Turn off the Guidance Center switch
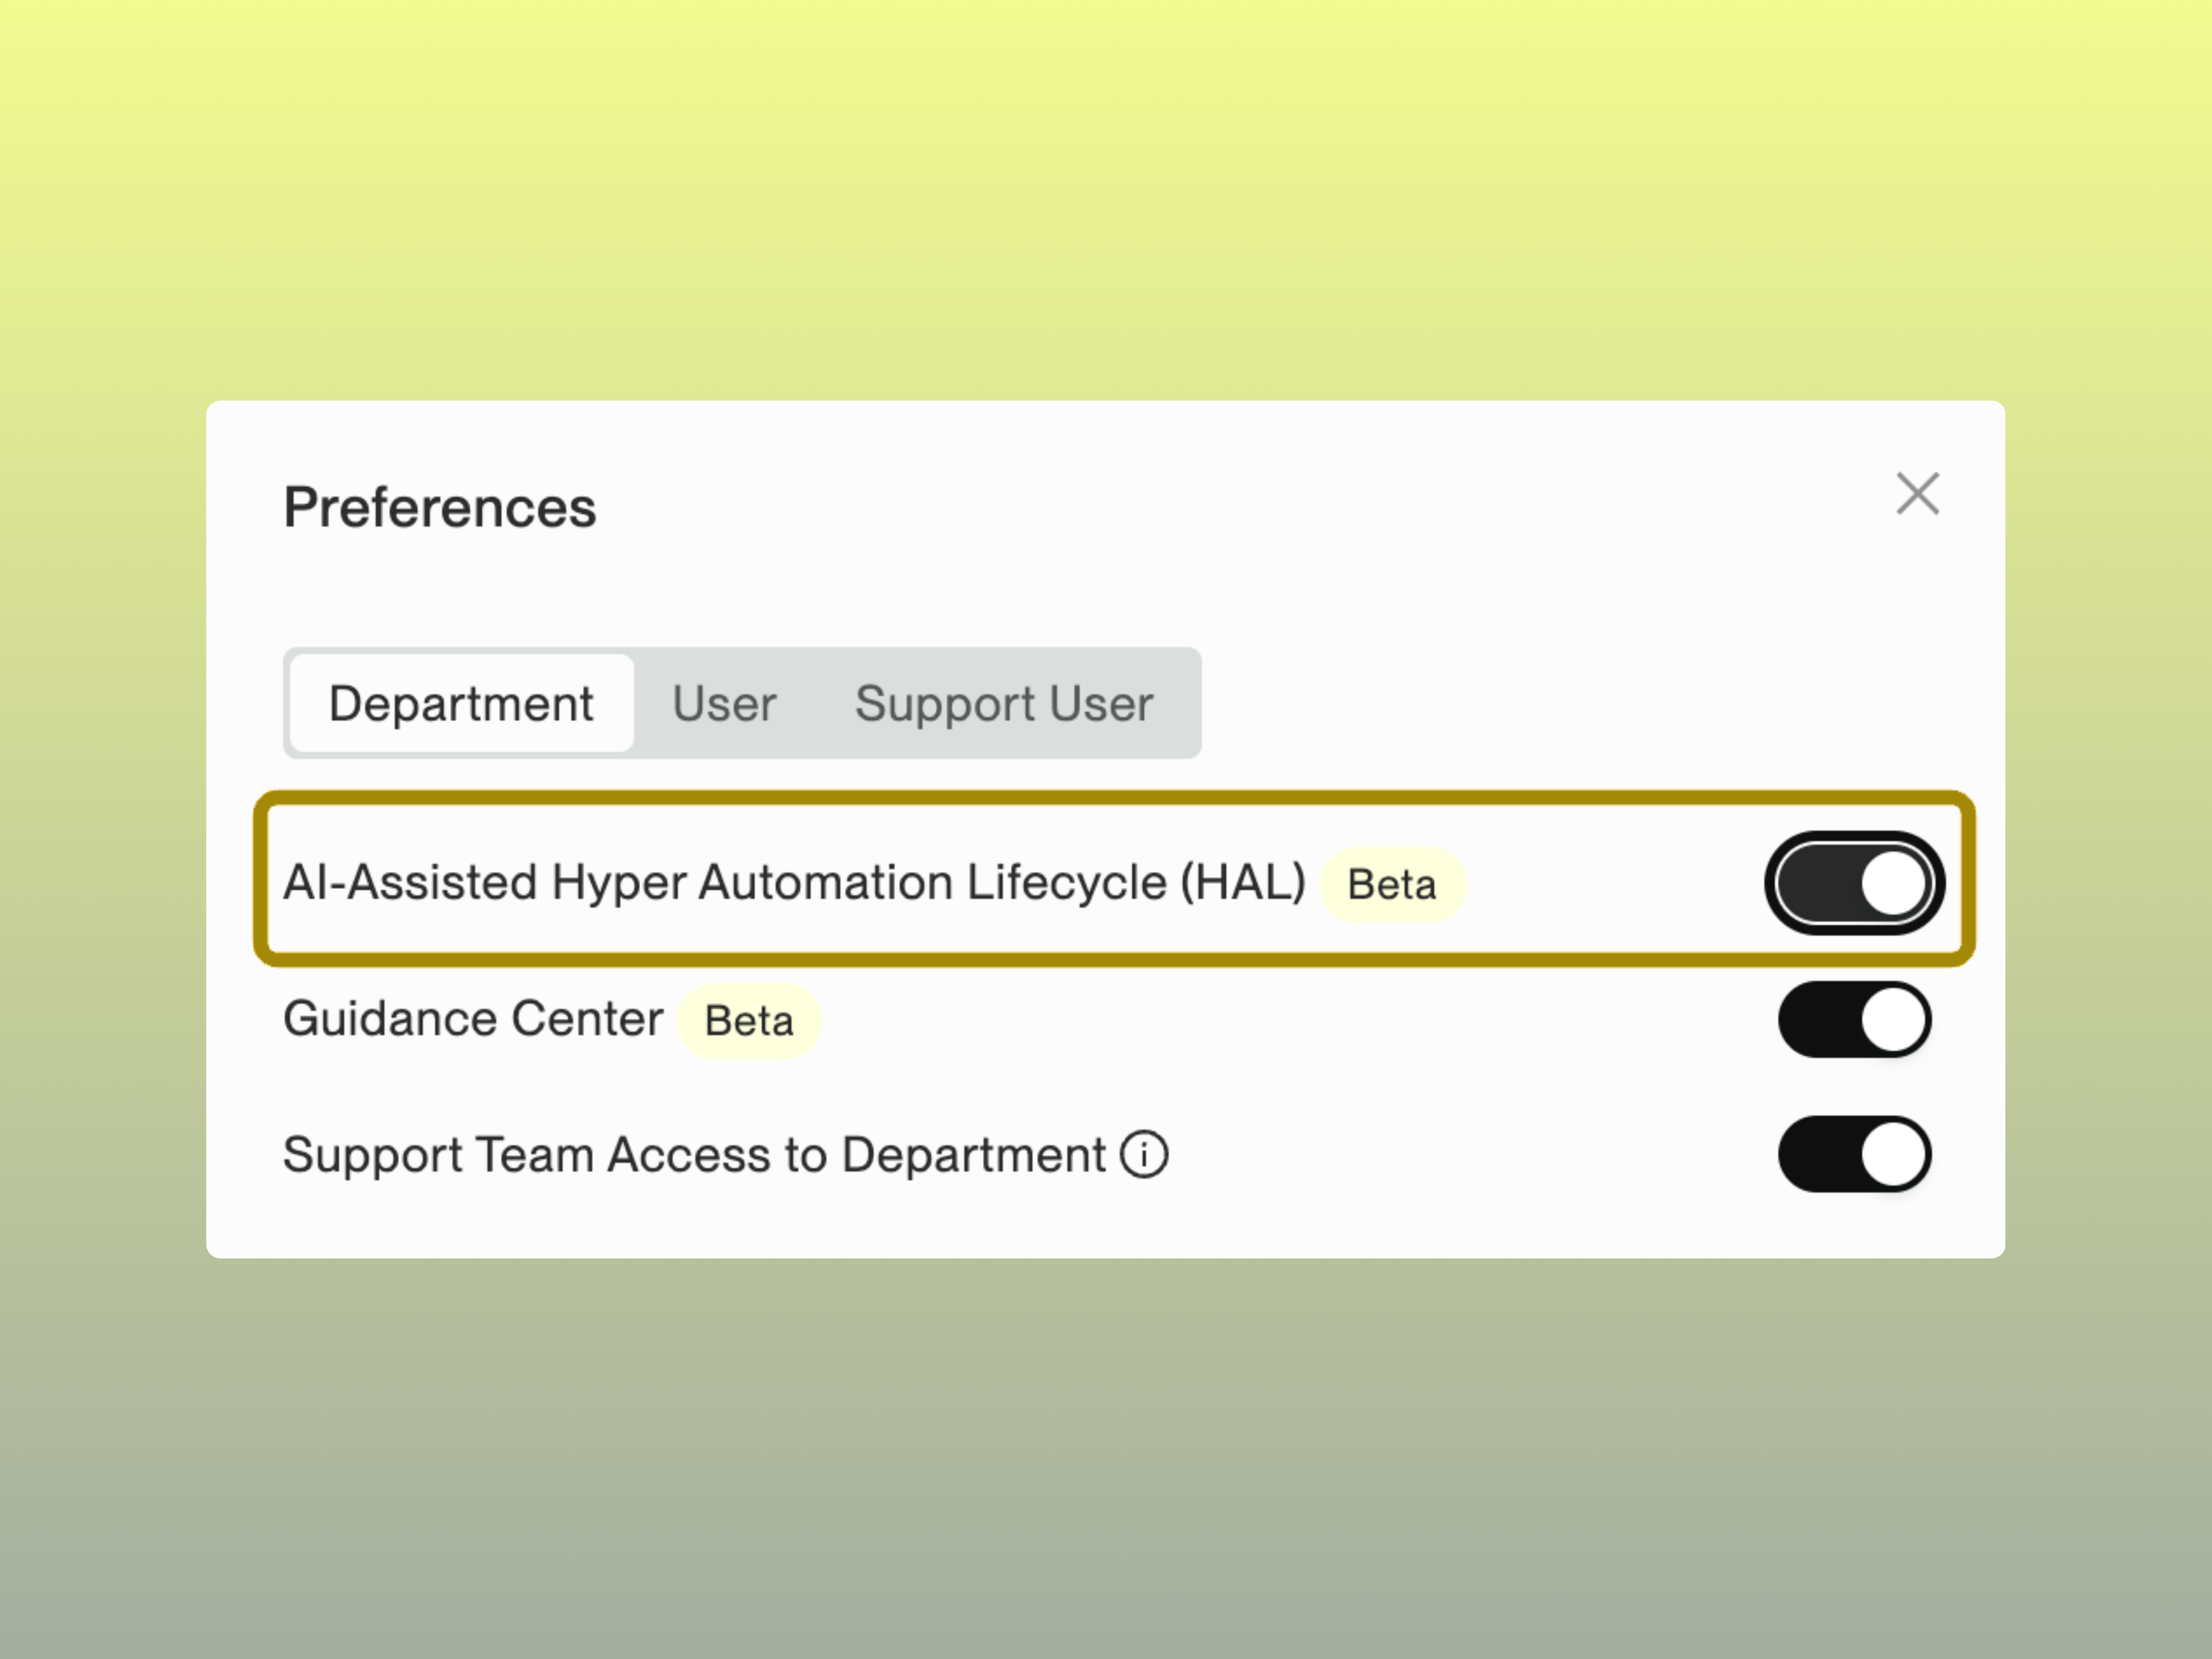 tap(1854, 1020)
